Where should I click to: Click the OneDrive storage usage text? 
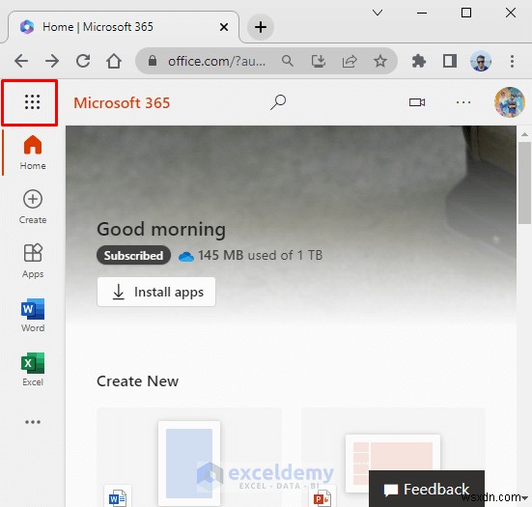[261, 255]
